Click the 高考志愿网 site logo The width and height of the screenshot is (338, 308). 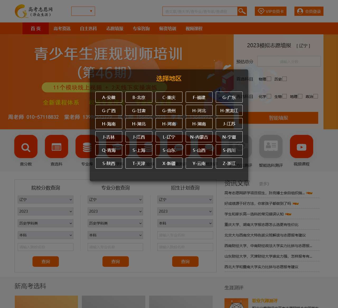pos(34,11)
